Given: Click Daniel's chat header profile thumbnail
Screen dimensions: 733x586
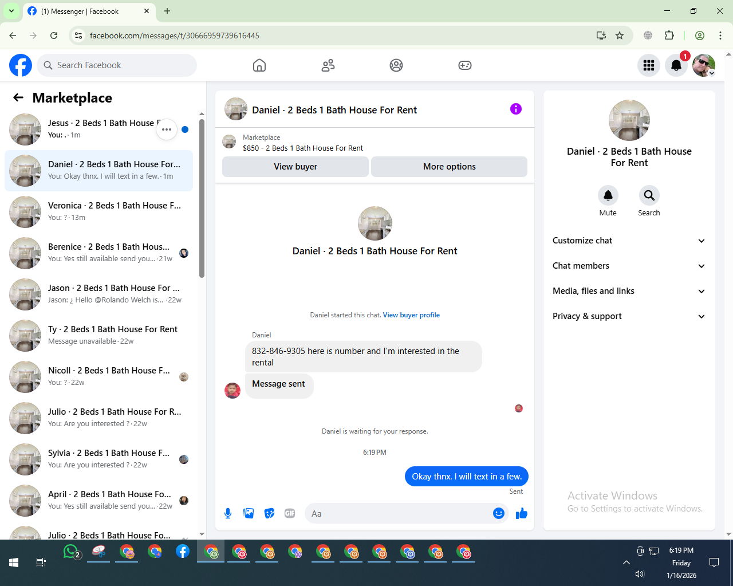Looking at the screenshot, I should 236,109.
